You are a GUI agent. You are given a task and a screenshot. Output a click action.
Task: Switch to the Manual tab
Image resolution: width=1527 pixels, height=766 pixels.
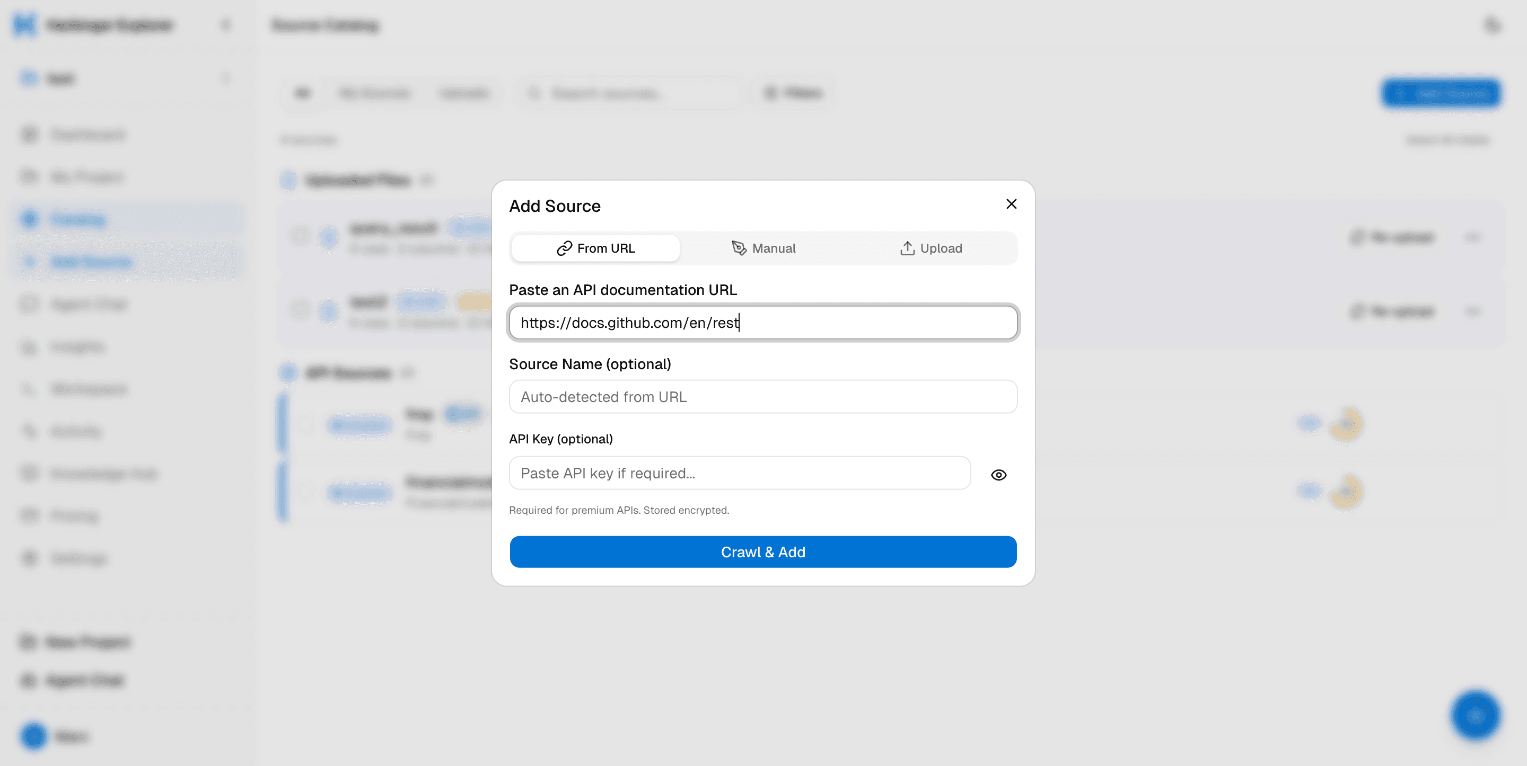[x=763, y=248]
